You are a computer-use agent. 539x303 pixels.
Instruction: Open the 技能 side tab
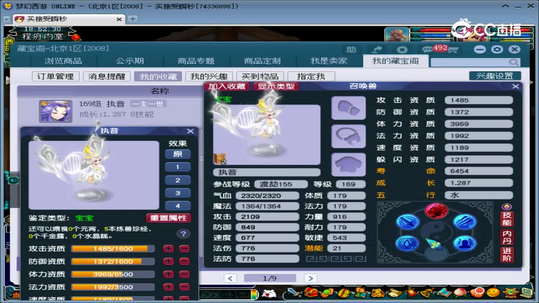(507, 219)
